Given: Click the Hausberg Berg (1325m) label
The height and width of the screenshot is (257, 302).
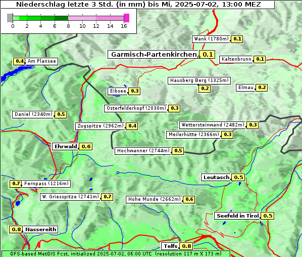Looking at the screenshot, I should tap(199, 80).
